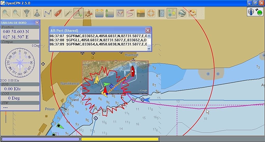Select the 06:37:09 $GPRMC log line

coord(98,44)
